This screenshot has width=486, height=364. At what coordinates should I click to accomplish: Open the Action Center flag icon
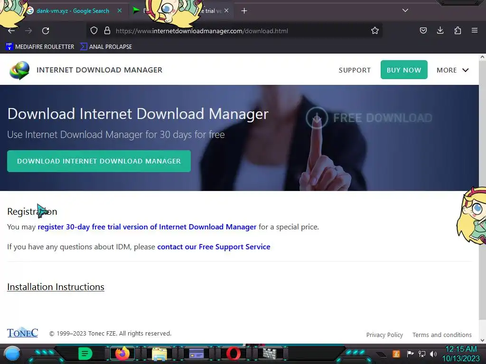(410, 354)
